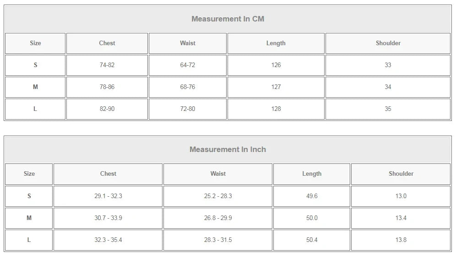Viewport: 456px width, 257px height.
Task: Click the 32.3 - 35.4 chest cell
Action: pos(108,240)
